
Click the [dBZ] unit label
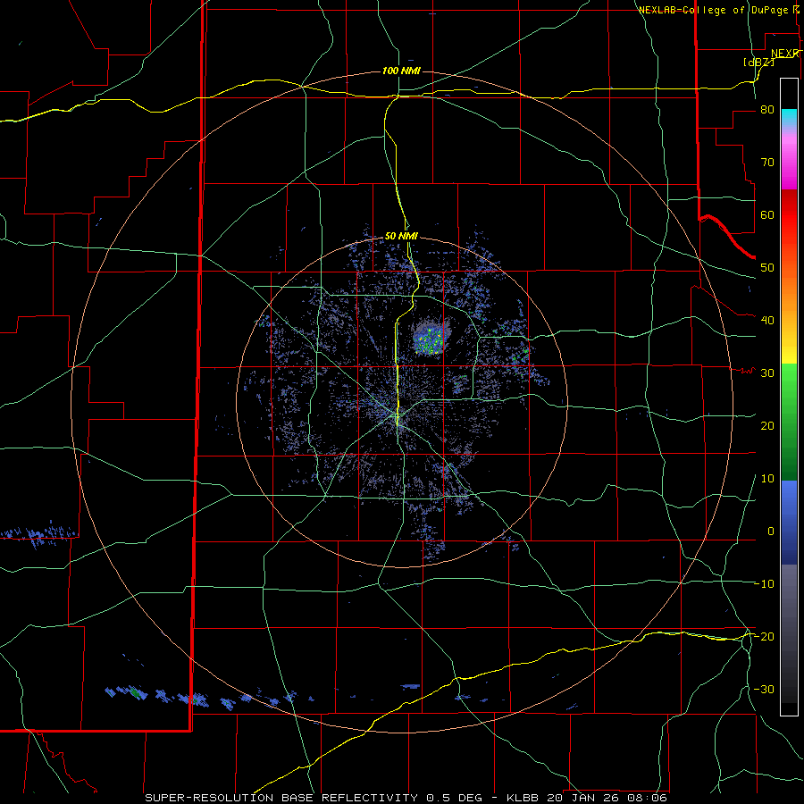[758, 62]
